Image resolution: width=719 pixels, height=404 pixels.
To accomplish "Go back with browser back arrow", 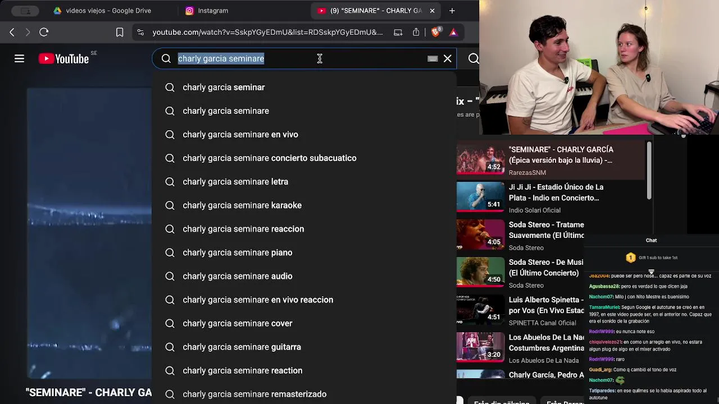I will coord(12,33).
